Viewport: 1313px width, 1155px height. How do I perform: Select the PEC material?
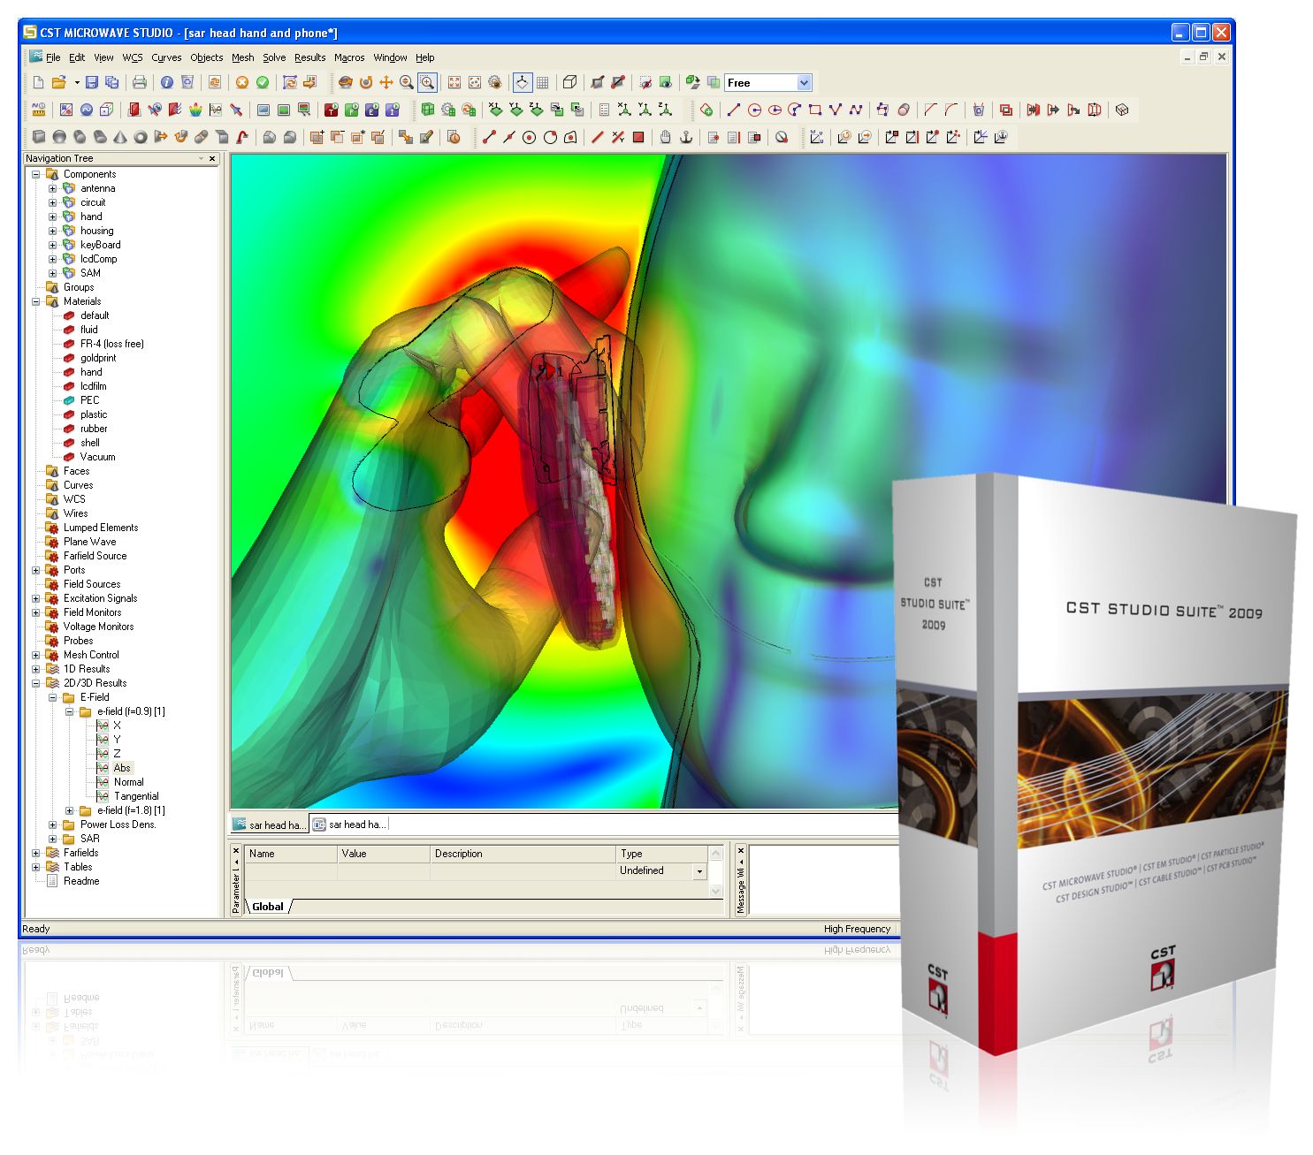tap(89, 400)
